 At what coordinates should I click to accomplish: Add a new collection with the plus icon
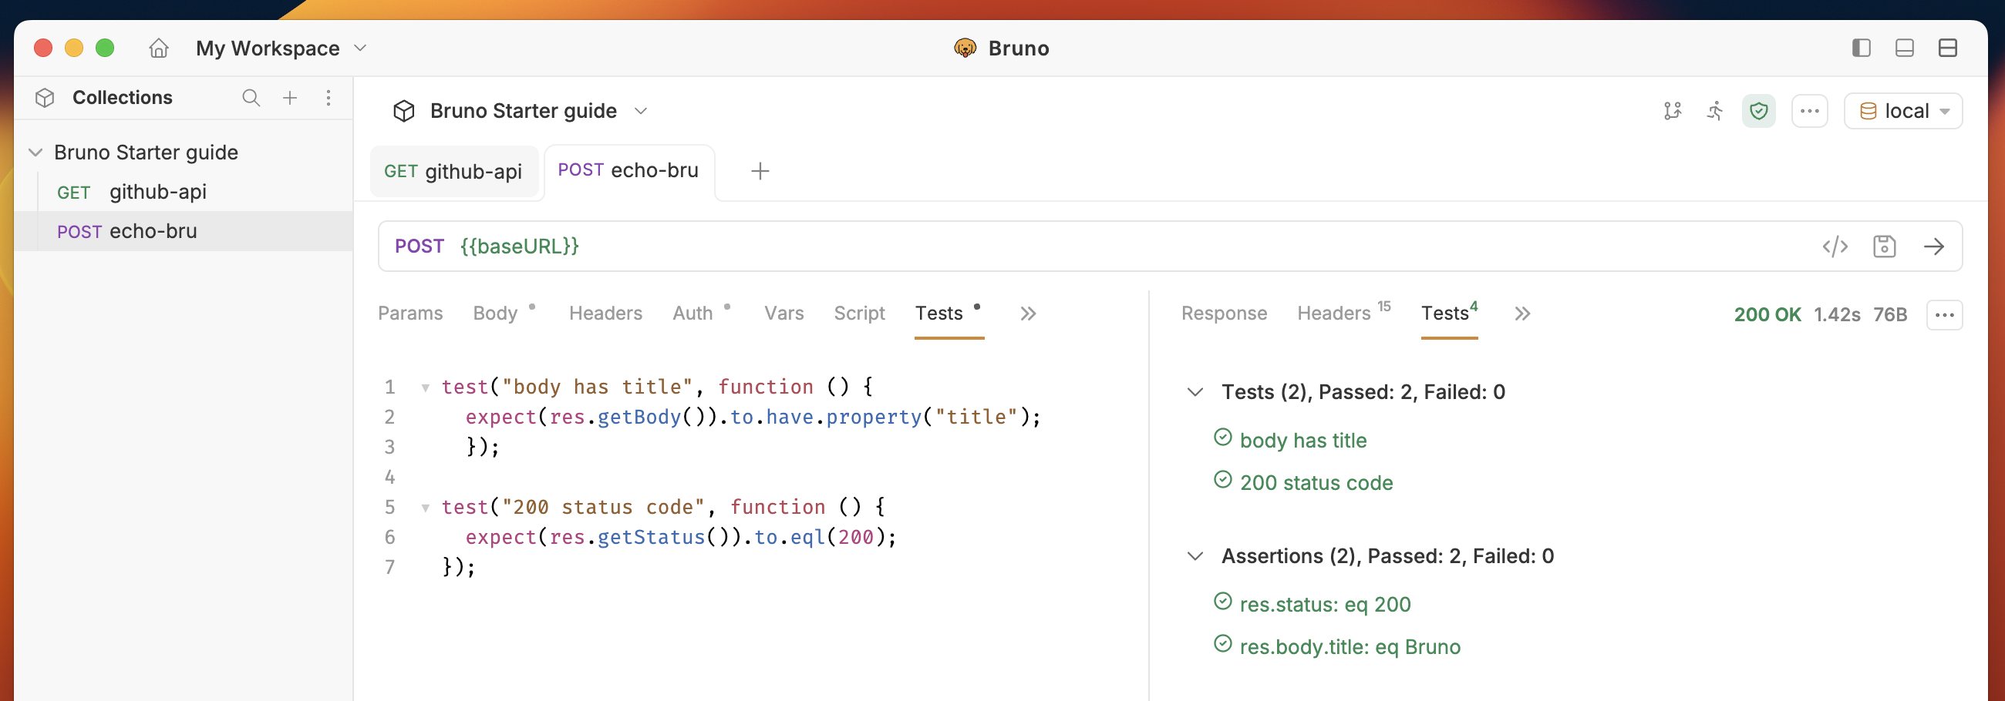click(x=289, y=98)
